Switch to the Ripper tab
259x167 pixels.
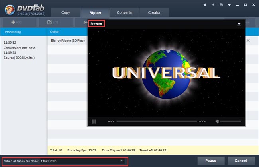tap(95, 13)
